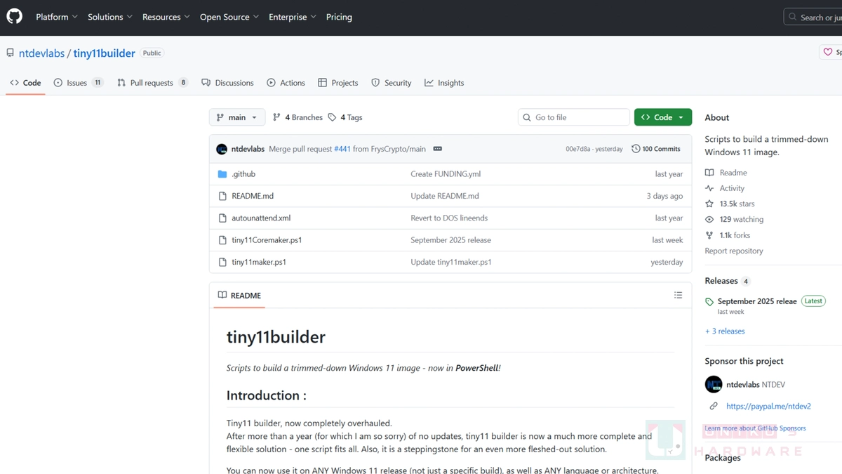Click the file icon beside tiny11maker.ps1
This screenshot has width=842, height=474.
click(x=222, y=262)
